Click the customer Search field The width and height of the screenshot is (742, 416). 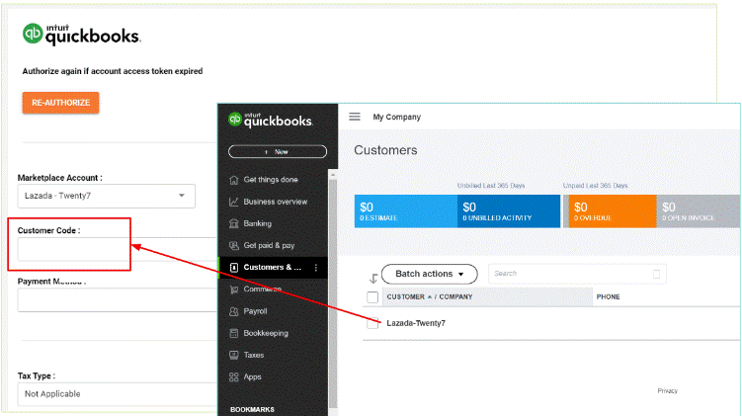pyautogui.click(x=577, y=274)
